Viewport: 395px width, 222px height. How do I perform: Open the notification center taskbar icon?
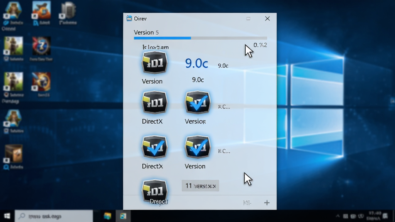385,216
